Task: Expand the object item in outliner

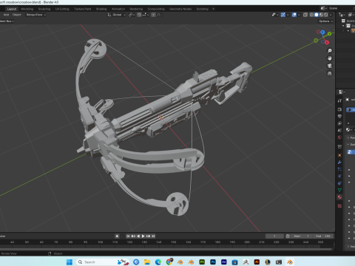Action: click(x=348, y=31)
